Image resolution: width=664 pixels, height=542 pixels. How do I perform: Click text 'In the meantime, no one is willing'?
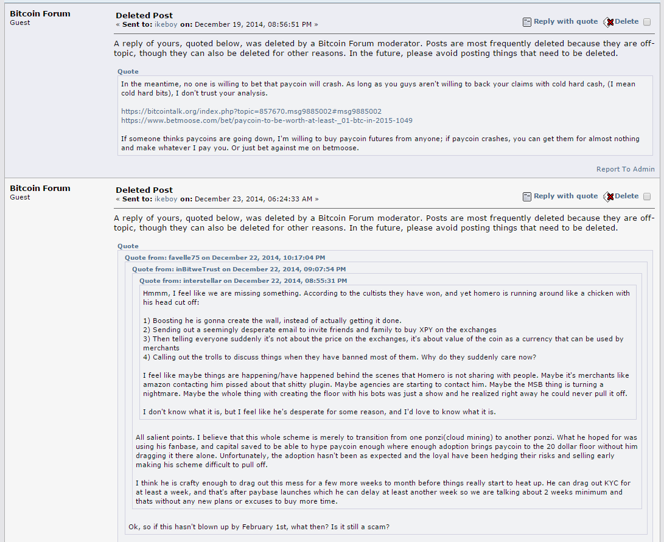tap(176, 84)
